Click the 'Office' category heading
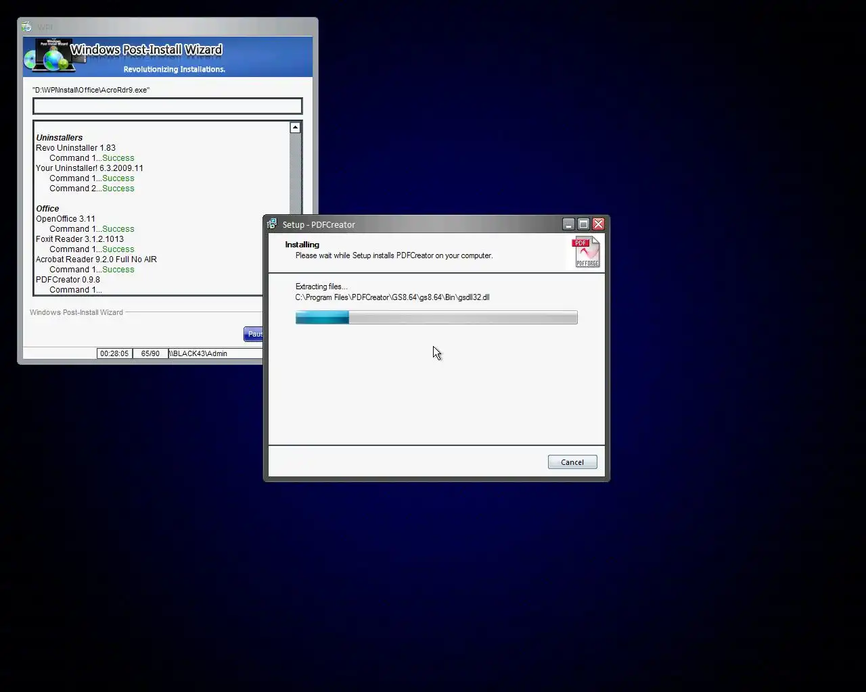This screenshot has height=692, width=866. (47, 209)
